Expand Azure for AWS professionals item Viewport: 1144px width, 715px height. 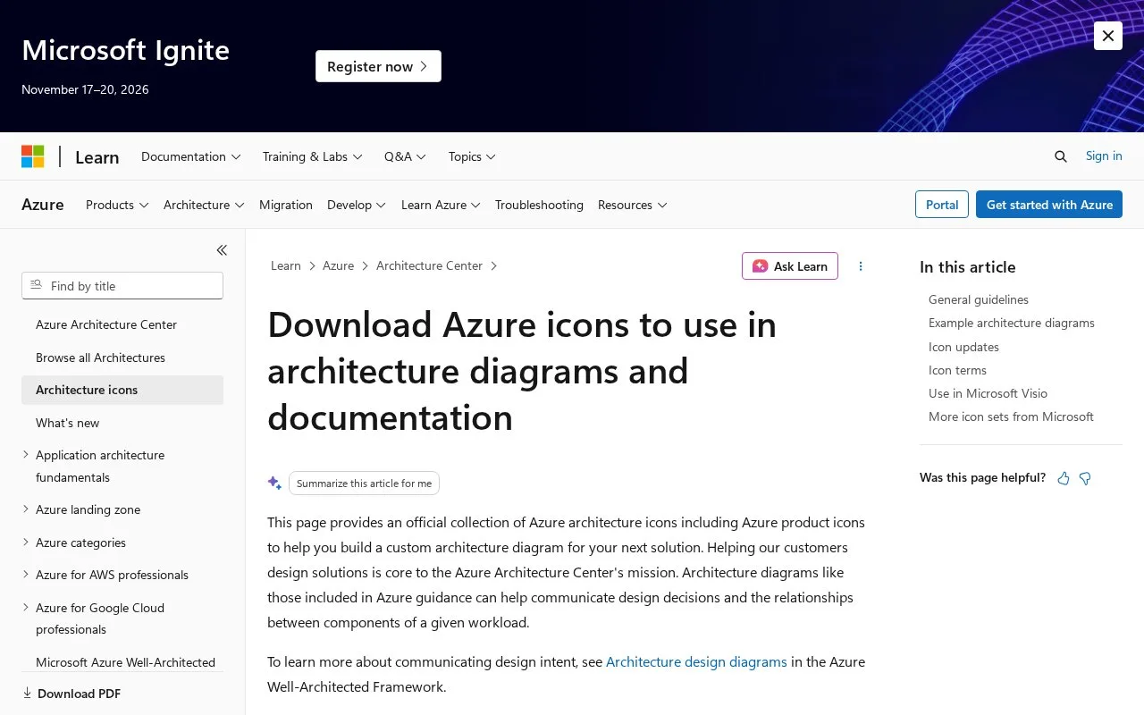(x=25, y=575)
